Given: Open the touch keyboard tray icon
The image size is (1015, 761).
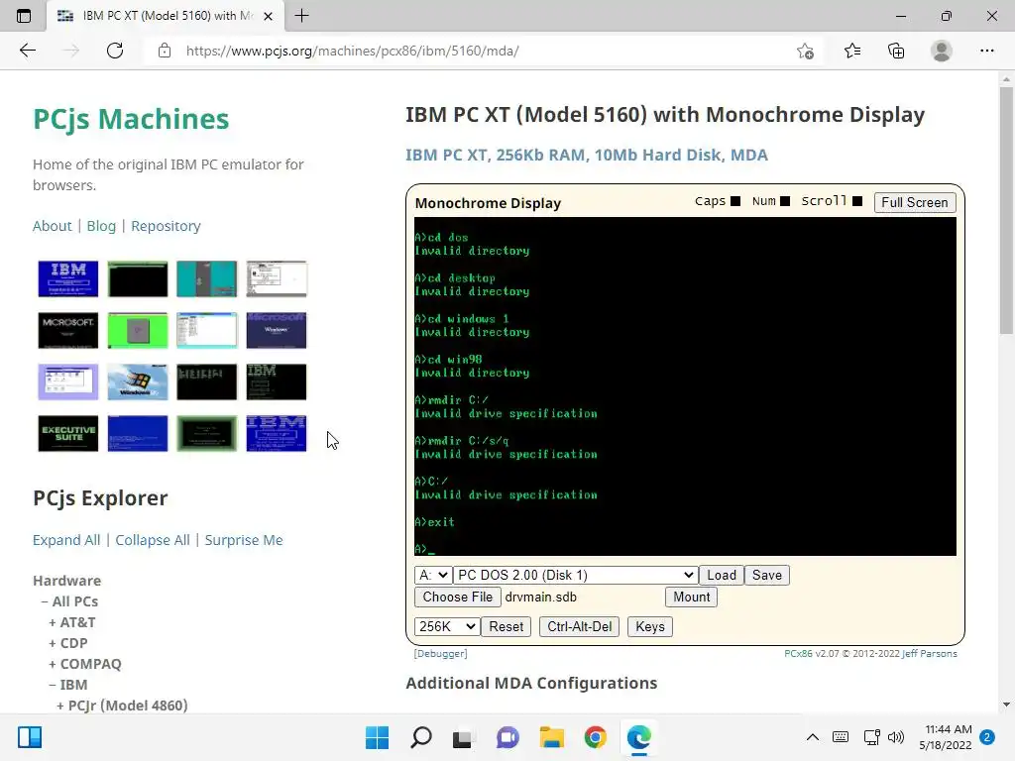Looking at the screenshot, I should [x=841, y=737].
